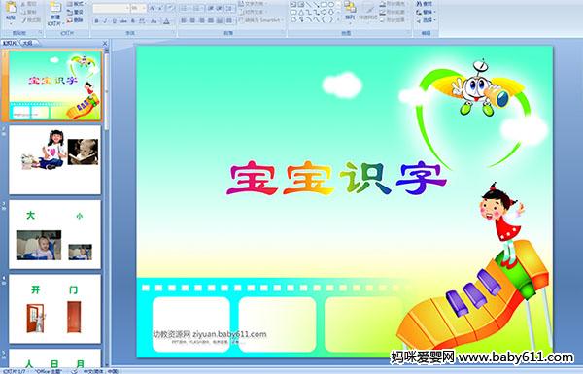Close the slides thumbnail pane
Image resolution: width=583 pixels, height=374 pixels.
click(105, 43)
